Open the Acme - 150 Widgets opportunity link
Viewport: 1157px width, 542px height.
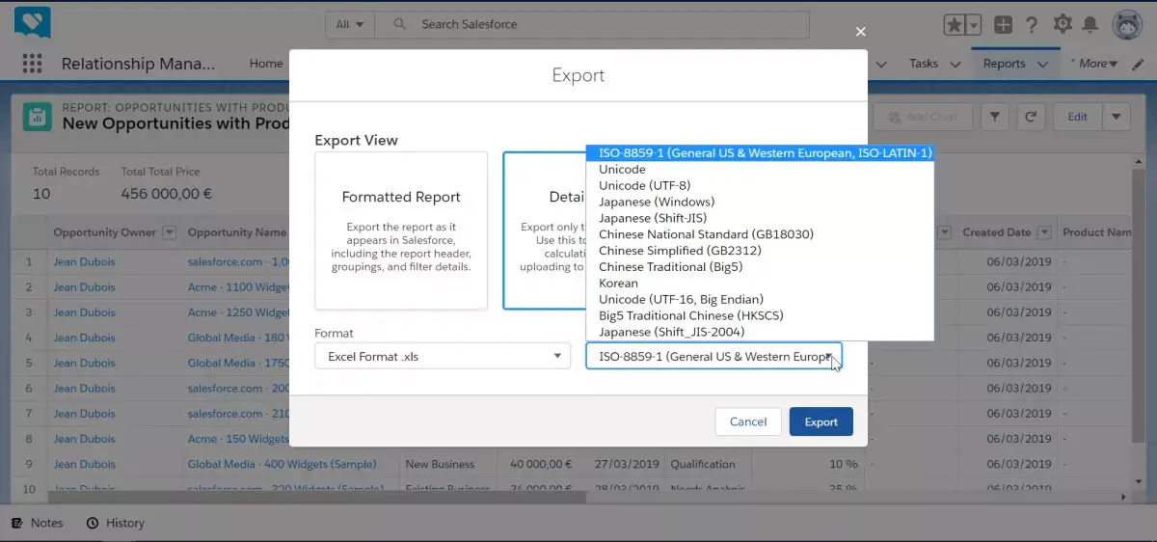(x=238, y=439)
